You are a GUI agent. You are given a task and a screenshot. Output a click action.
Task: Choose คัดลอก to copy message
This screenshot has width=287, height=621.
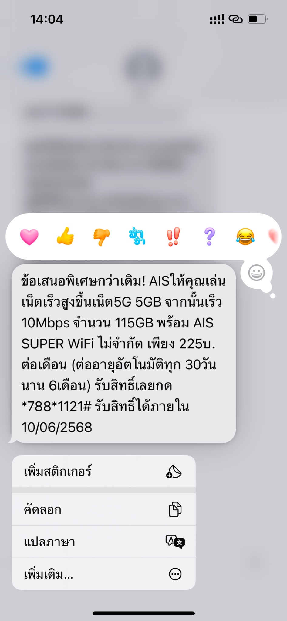[x=104, y=509]
